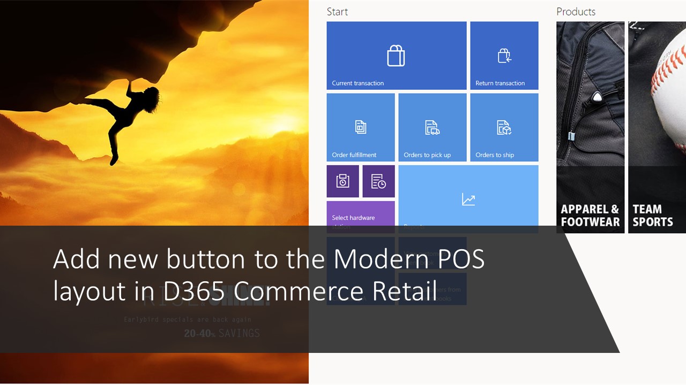Click the package icon on Orders to ship
Image resolution: width=686 pixels, height=385 pixels.
[504, 127]
